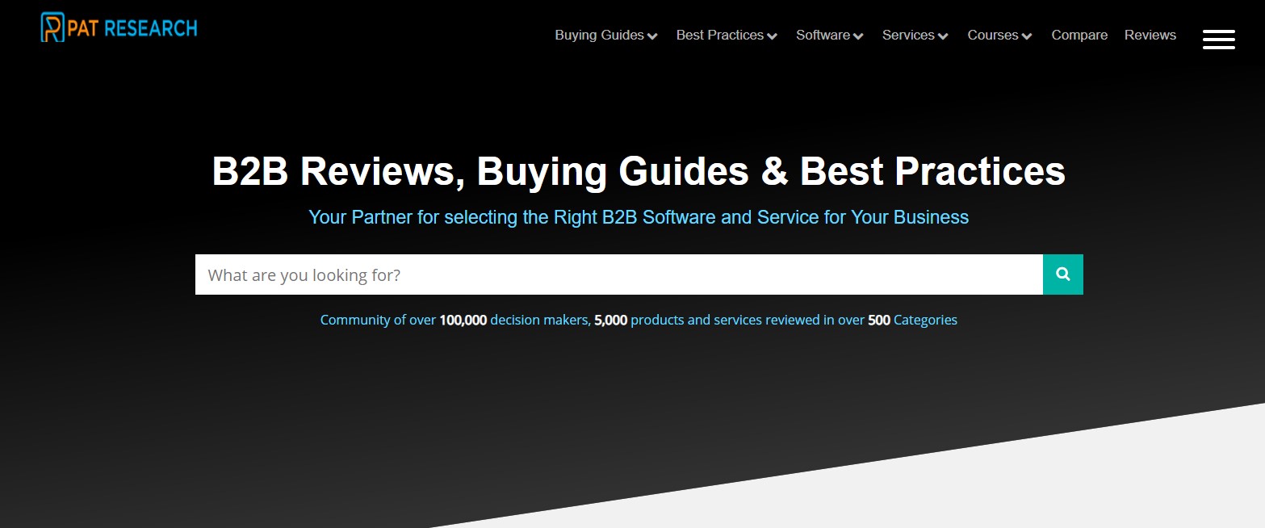Expand the Services dropdown arrow
Viewport: 1265px width, 528px height.
(x=943, y=36)
